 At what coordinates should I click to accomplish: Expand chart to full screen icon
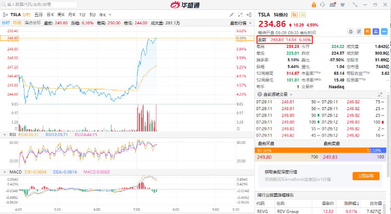coord(240,15)
